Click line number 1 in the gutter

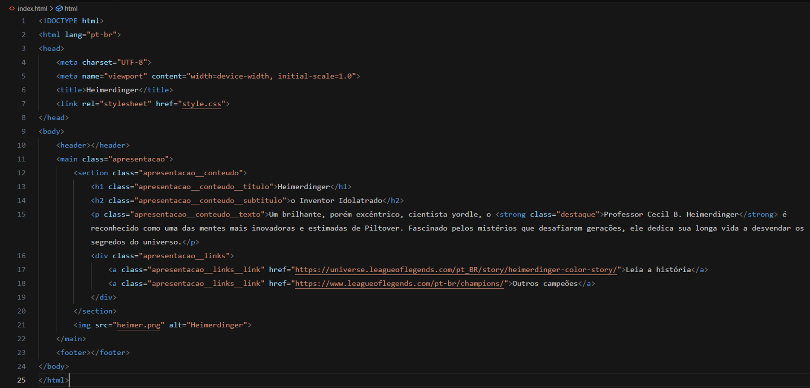(23, 21)
